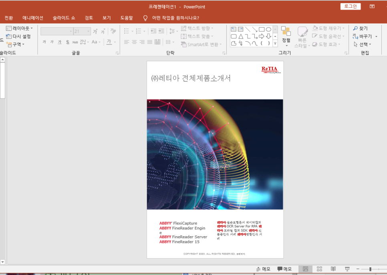387x275 pixels.
Task: Open the Select (선택) dropdown
Action: pyautogui.click(x=362, y=44)
